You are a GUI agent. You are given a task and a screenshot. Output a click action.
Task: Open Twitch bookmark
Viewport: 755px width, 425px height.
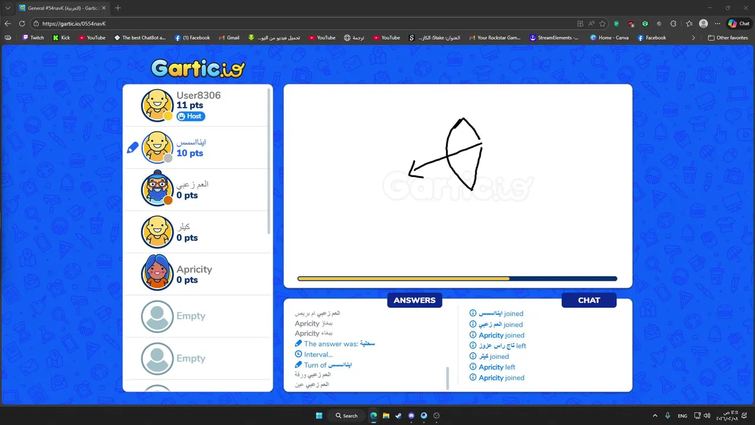pyautogui.click(x=33, y=38)
